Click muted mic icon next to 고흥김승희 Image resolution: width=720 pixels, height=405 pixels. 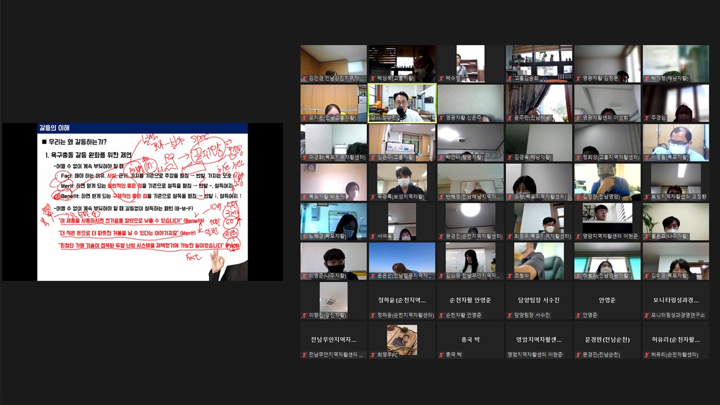pyautogui.click(x=510, y=79)
